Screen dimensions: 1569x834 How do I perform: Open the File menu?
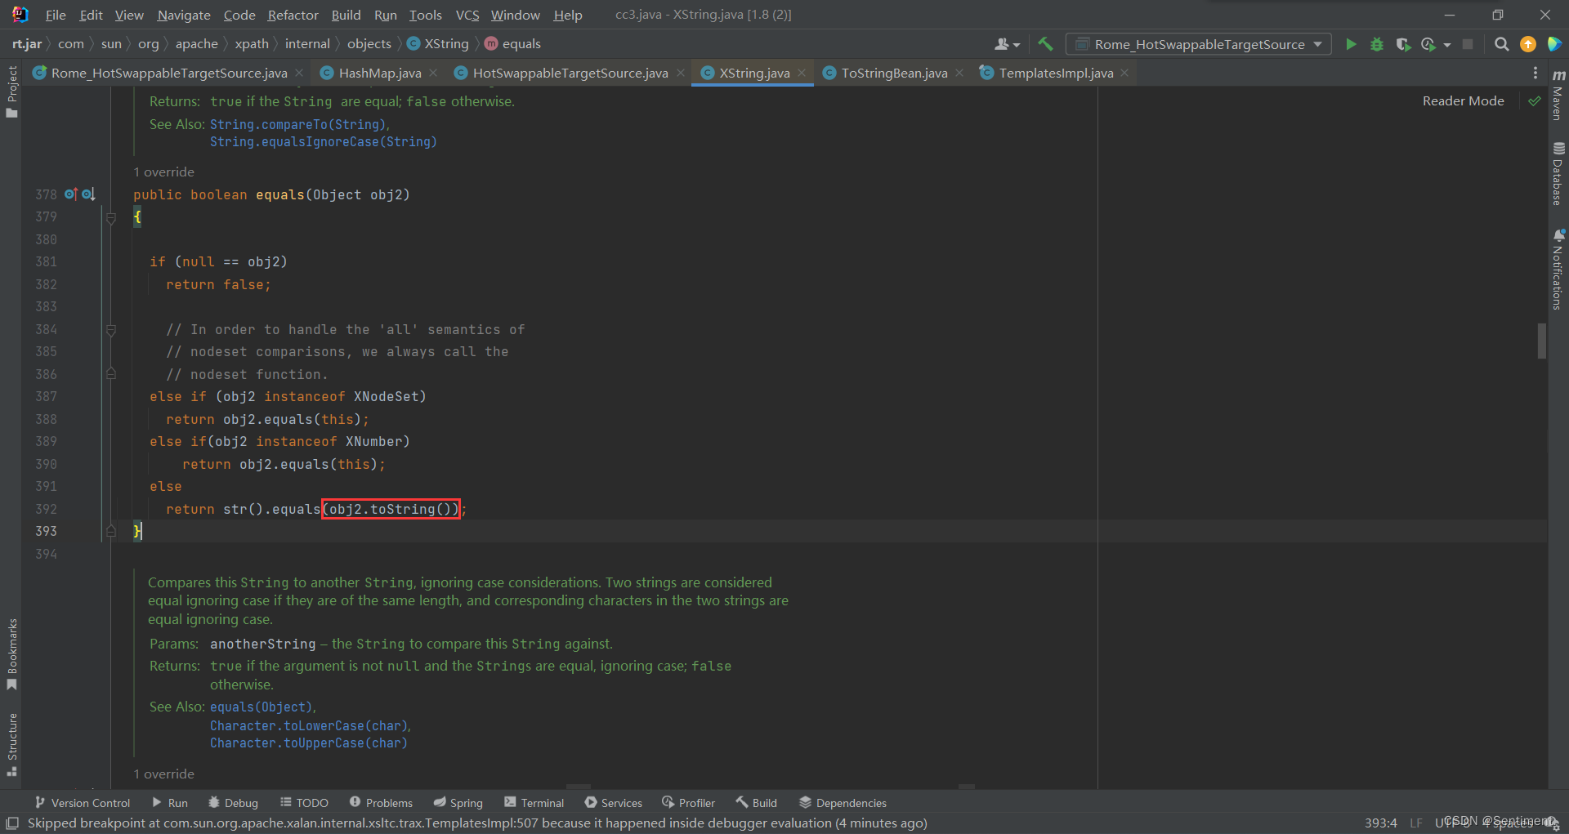(56, 15)
